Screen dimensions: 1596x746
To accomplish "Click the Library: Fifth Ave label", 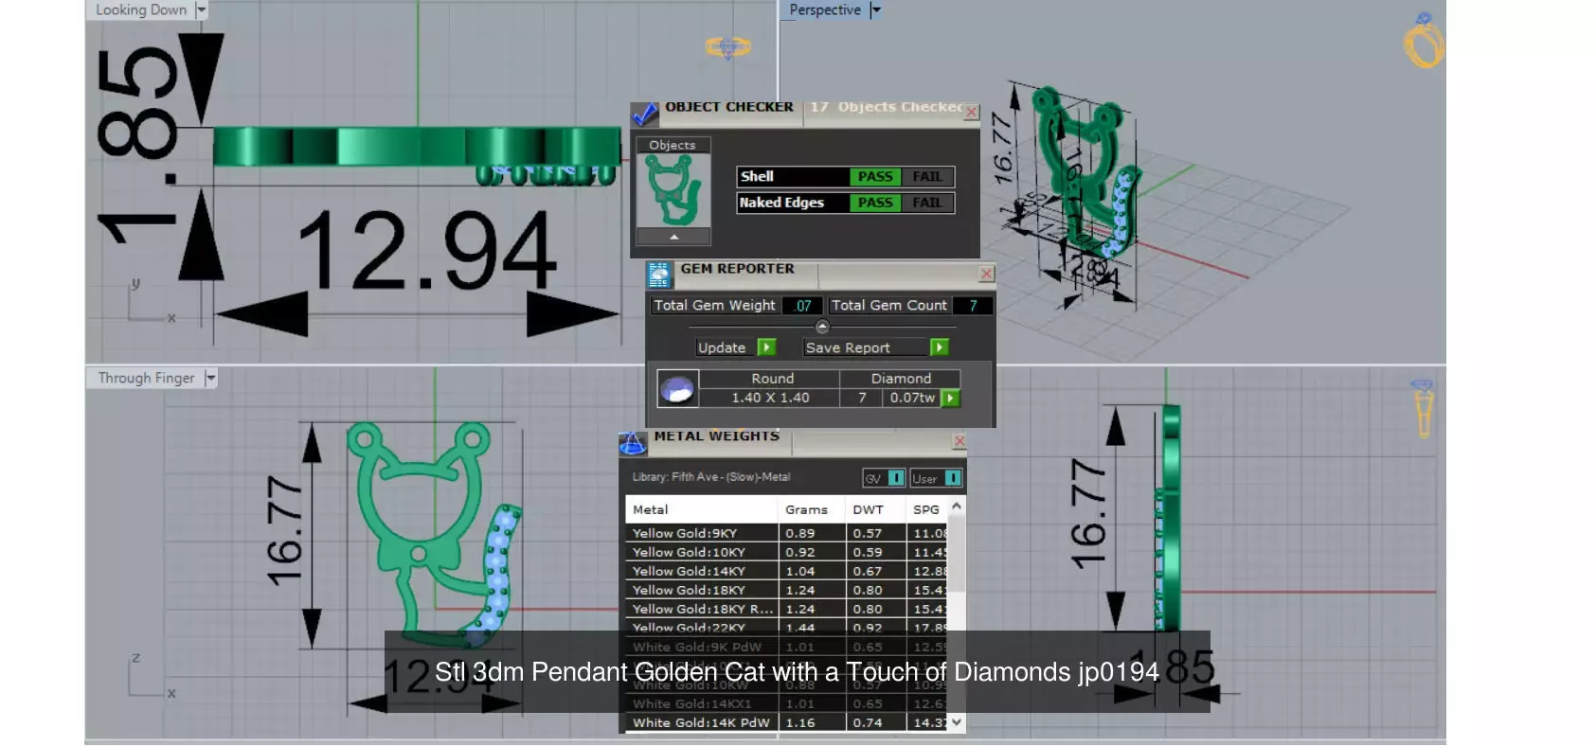I will [x=711, y=477].
